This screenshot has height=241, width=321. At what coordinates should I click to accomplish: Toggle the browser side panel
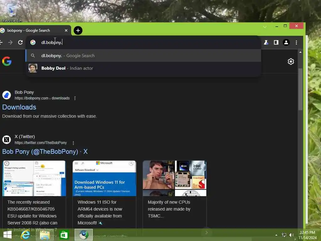276,42
